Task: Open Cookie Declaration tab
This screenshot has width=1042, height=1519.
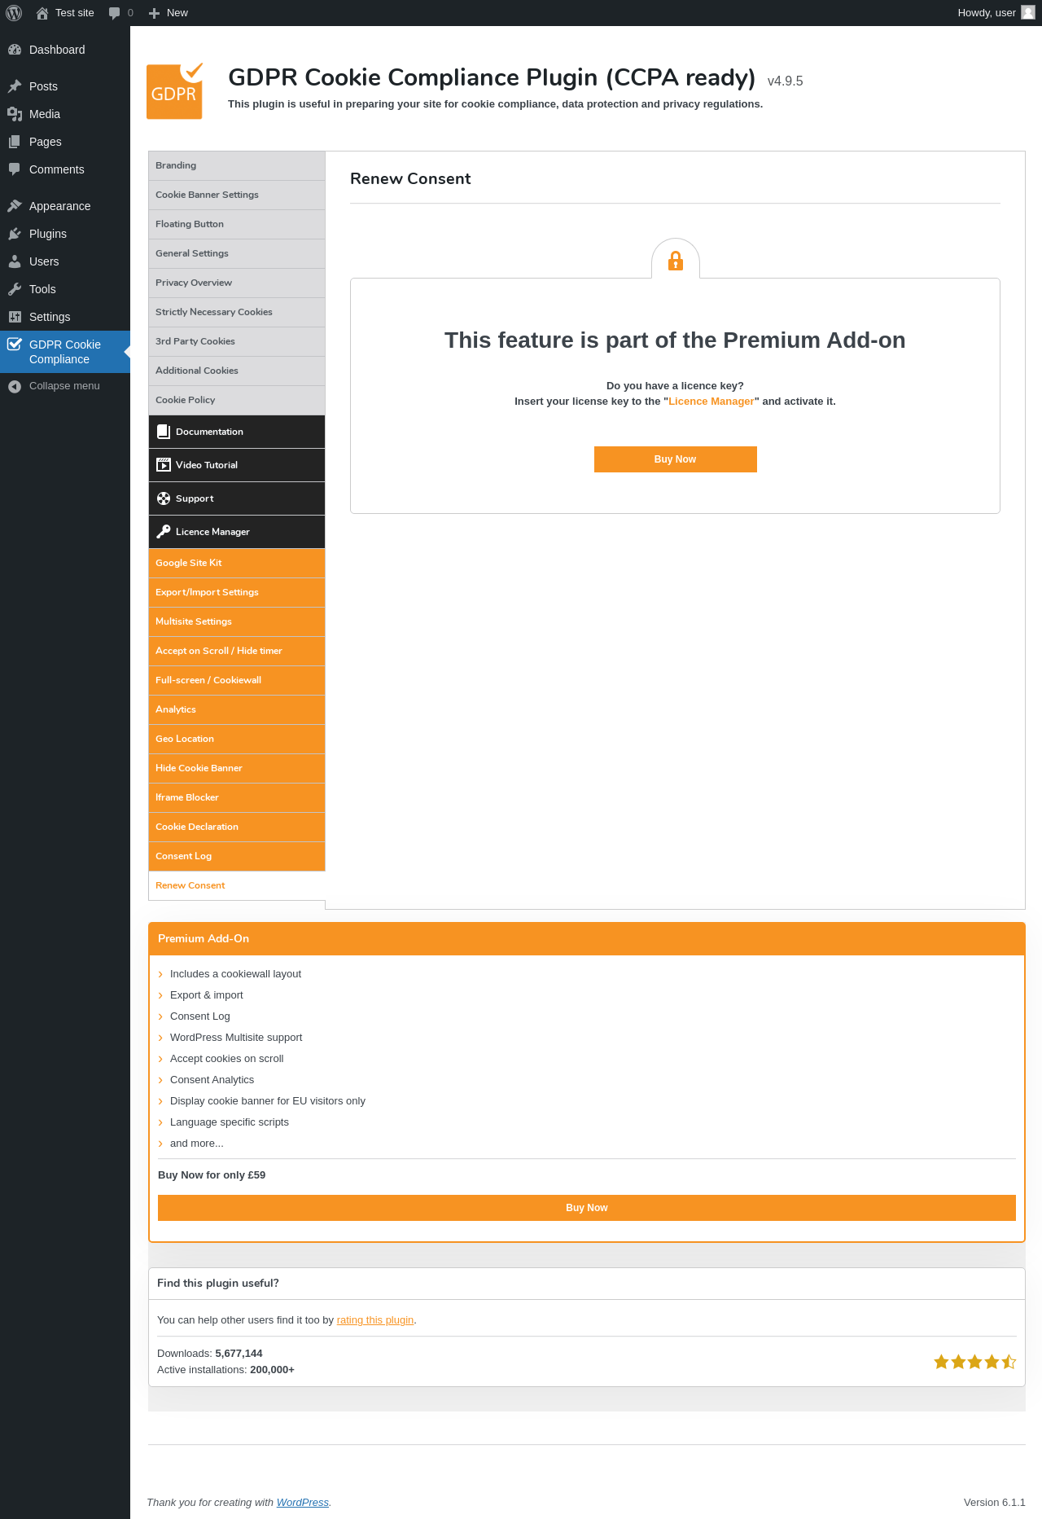Action: 237,827
